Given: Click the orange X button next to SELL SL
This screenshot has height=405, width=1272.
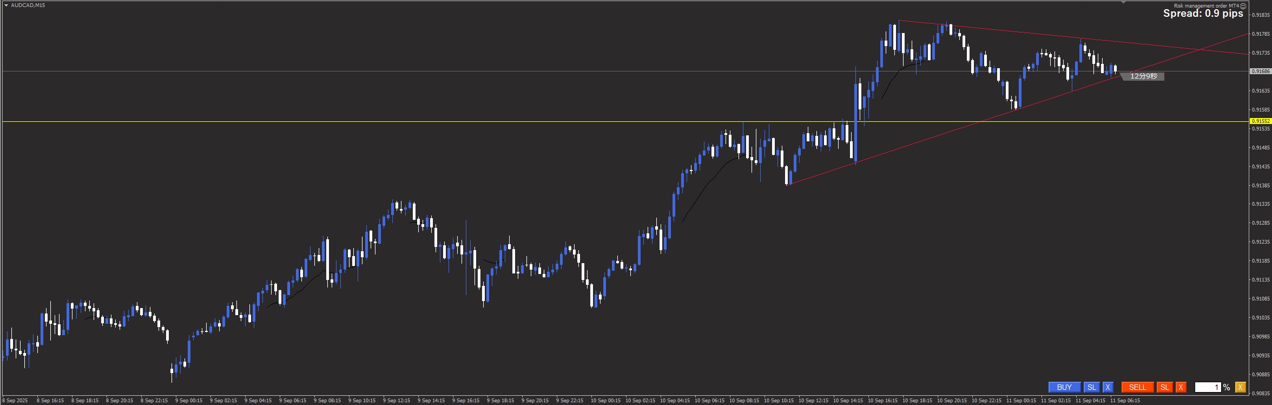Looking at the screenshot, I should (1181, 387).
